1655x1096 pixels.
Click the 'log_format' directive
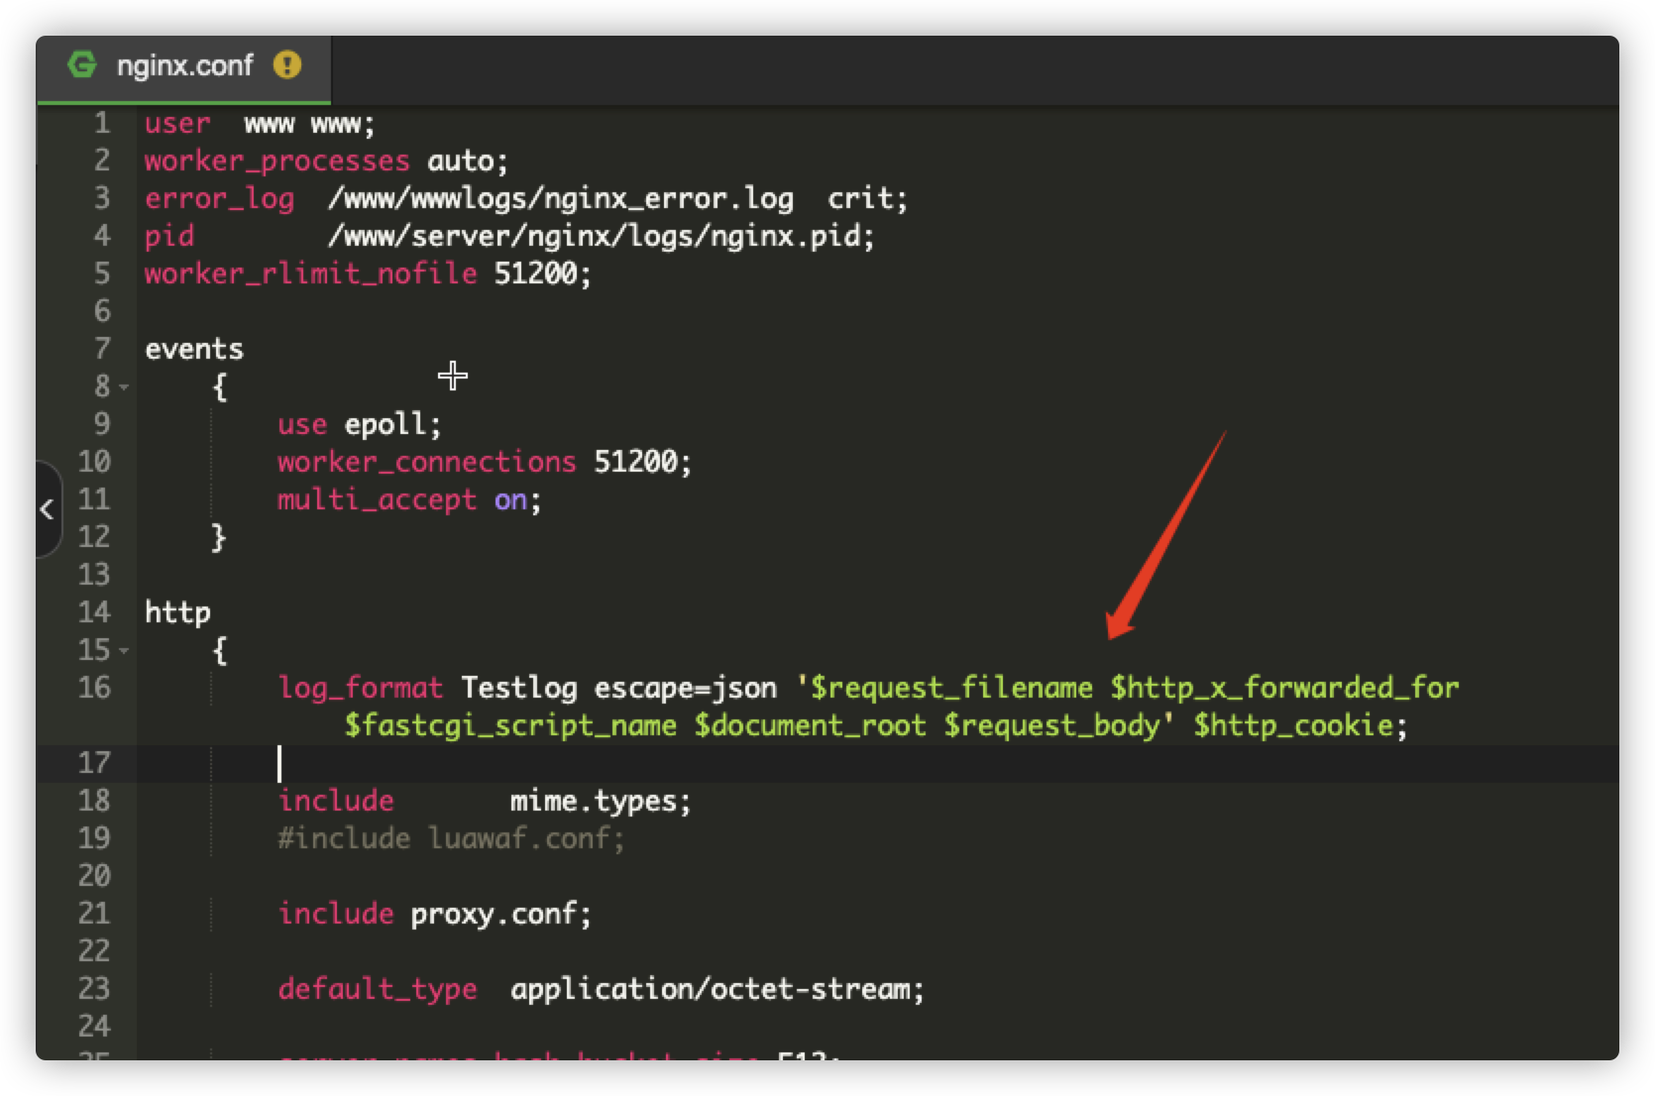point(360,688)
